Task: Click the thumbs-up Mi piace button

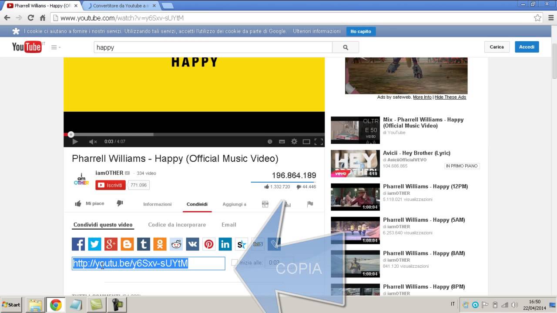Action: [89, 203]
